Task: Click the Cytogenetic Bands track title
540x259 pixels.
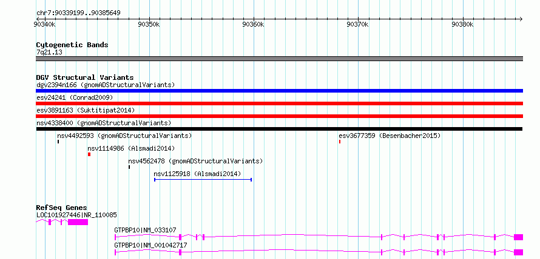Action: (72, 45)
